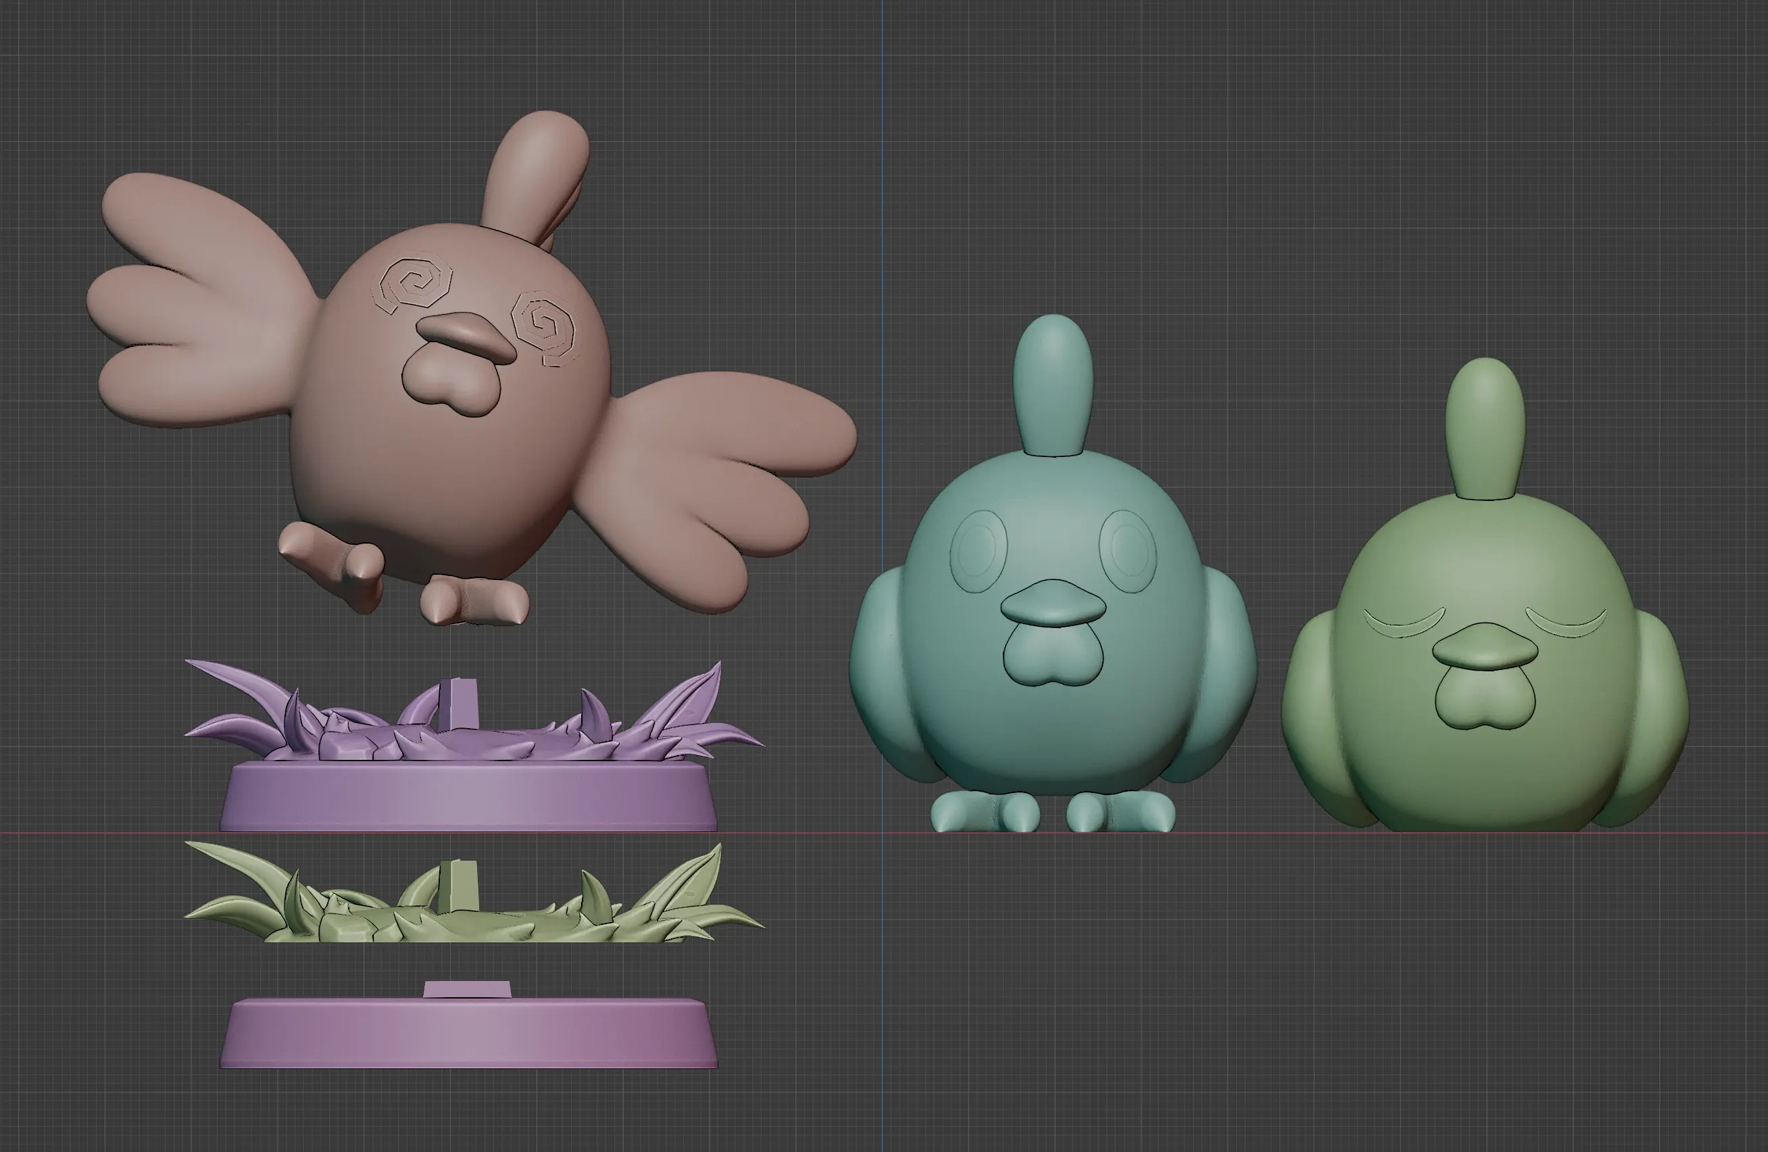The height and width of the screenshot is (1152, 1768).
Task: Click the teal bird's left round eye
Action: pos(979,551)
